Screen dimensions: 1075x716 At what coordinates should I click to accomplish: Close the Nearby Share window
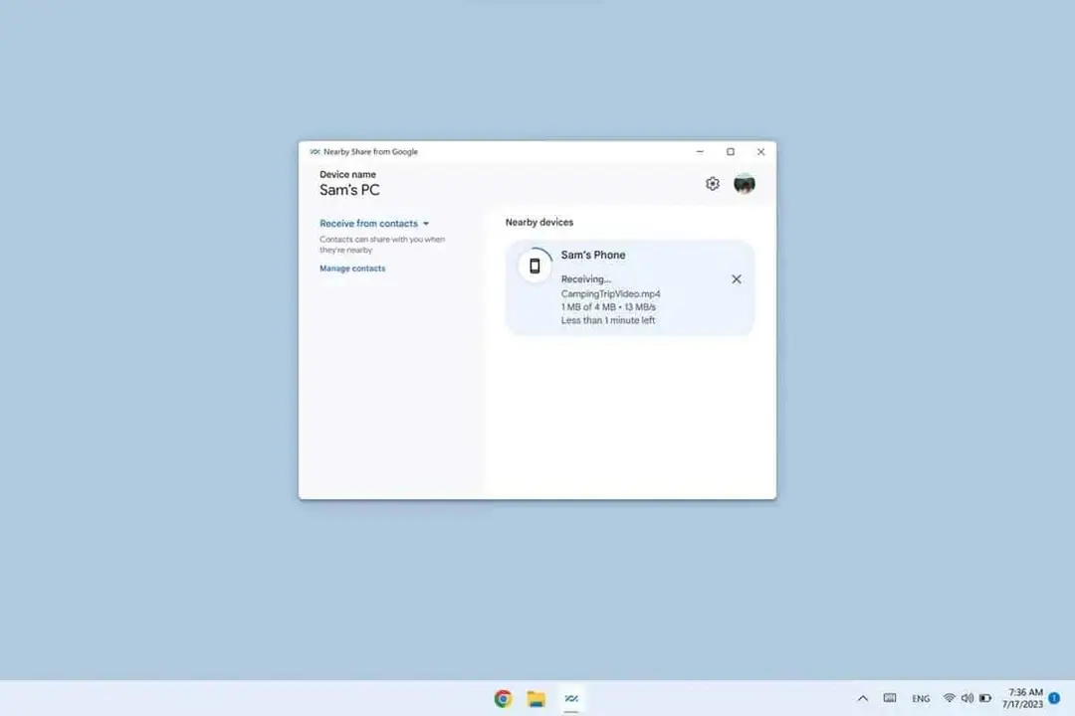coord(761,151)
